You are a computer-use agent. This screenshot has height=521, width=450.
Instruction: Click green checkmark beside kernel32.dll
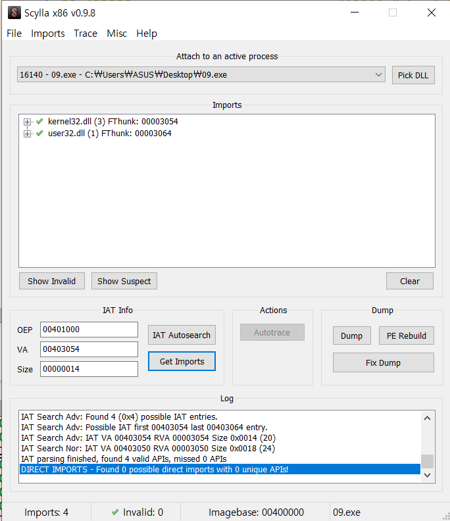(39, 121)
